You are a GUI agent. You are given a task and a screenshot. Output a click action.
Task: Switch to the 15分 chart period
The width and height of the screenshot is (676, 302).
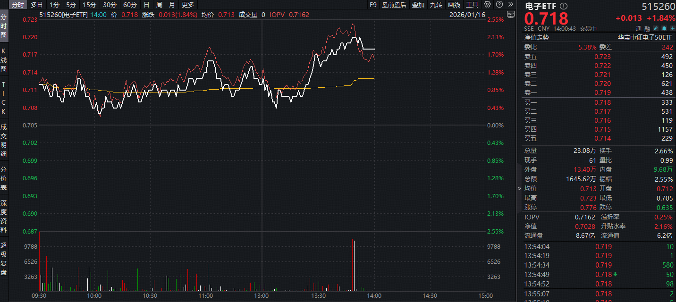pyautogui.click(x=88, y=5)
